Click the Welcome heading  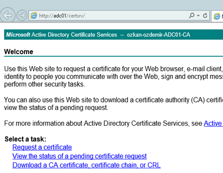(x=19, y=52)
